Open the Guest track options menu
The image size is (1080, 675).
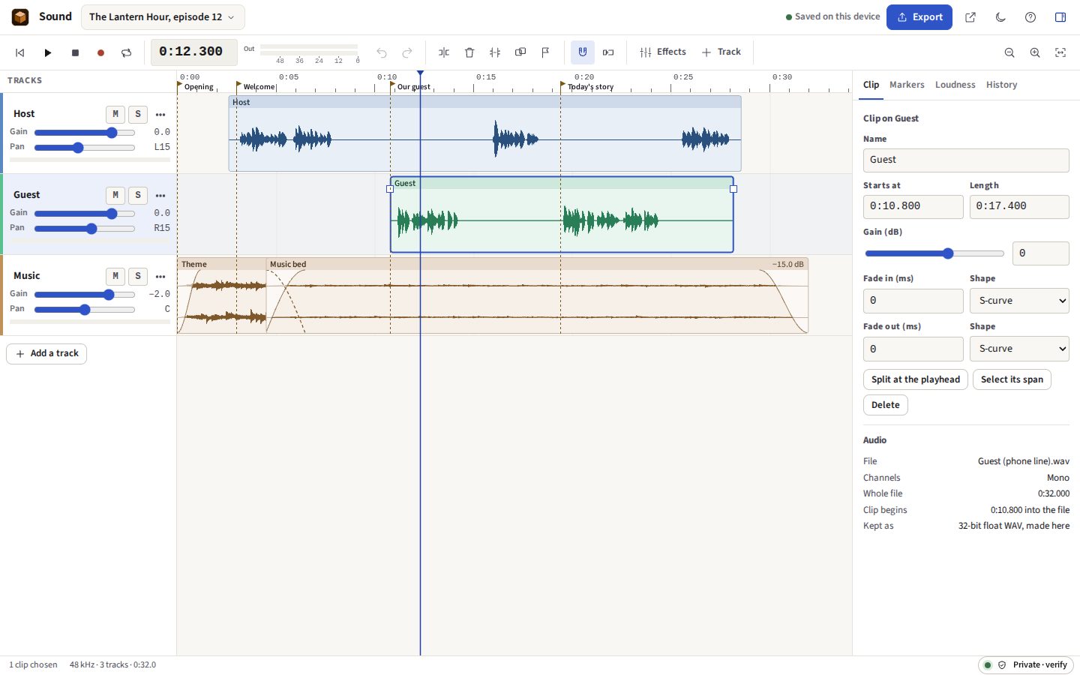(x=160, y=195)
